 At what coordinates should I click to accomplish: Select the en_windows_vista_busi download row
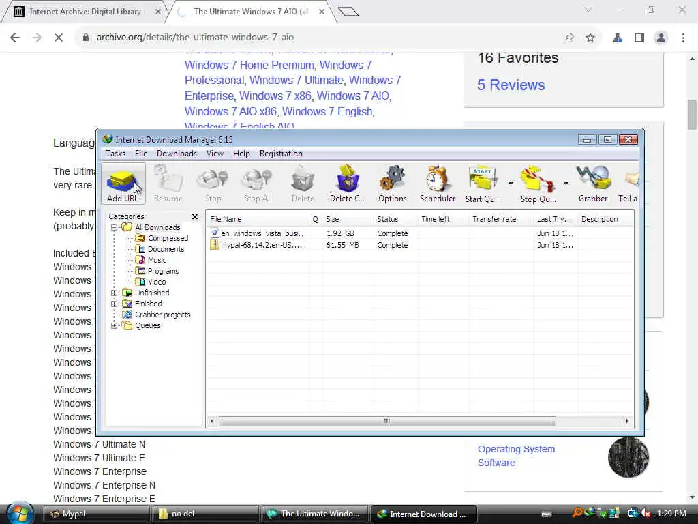pyautogui.click(x=419, y=233)
